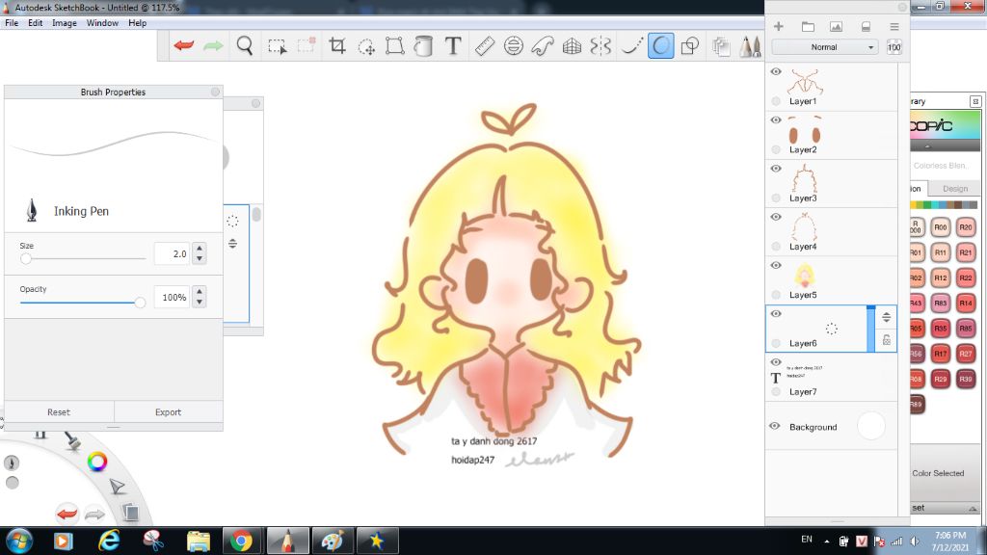Increase brush Size with up stepper

tap(200, 248)
